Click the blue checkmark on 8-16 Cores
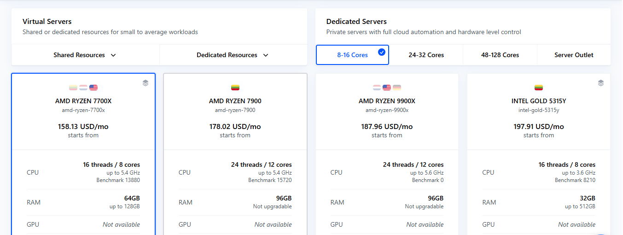Viewport: 623px width, 235px height. [382, 52]
